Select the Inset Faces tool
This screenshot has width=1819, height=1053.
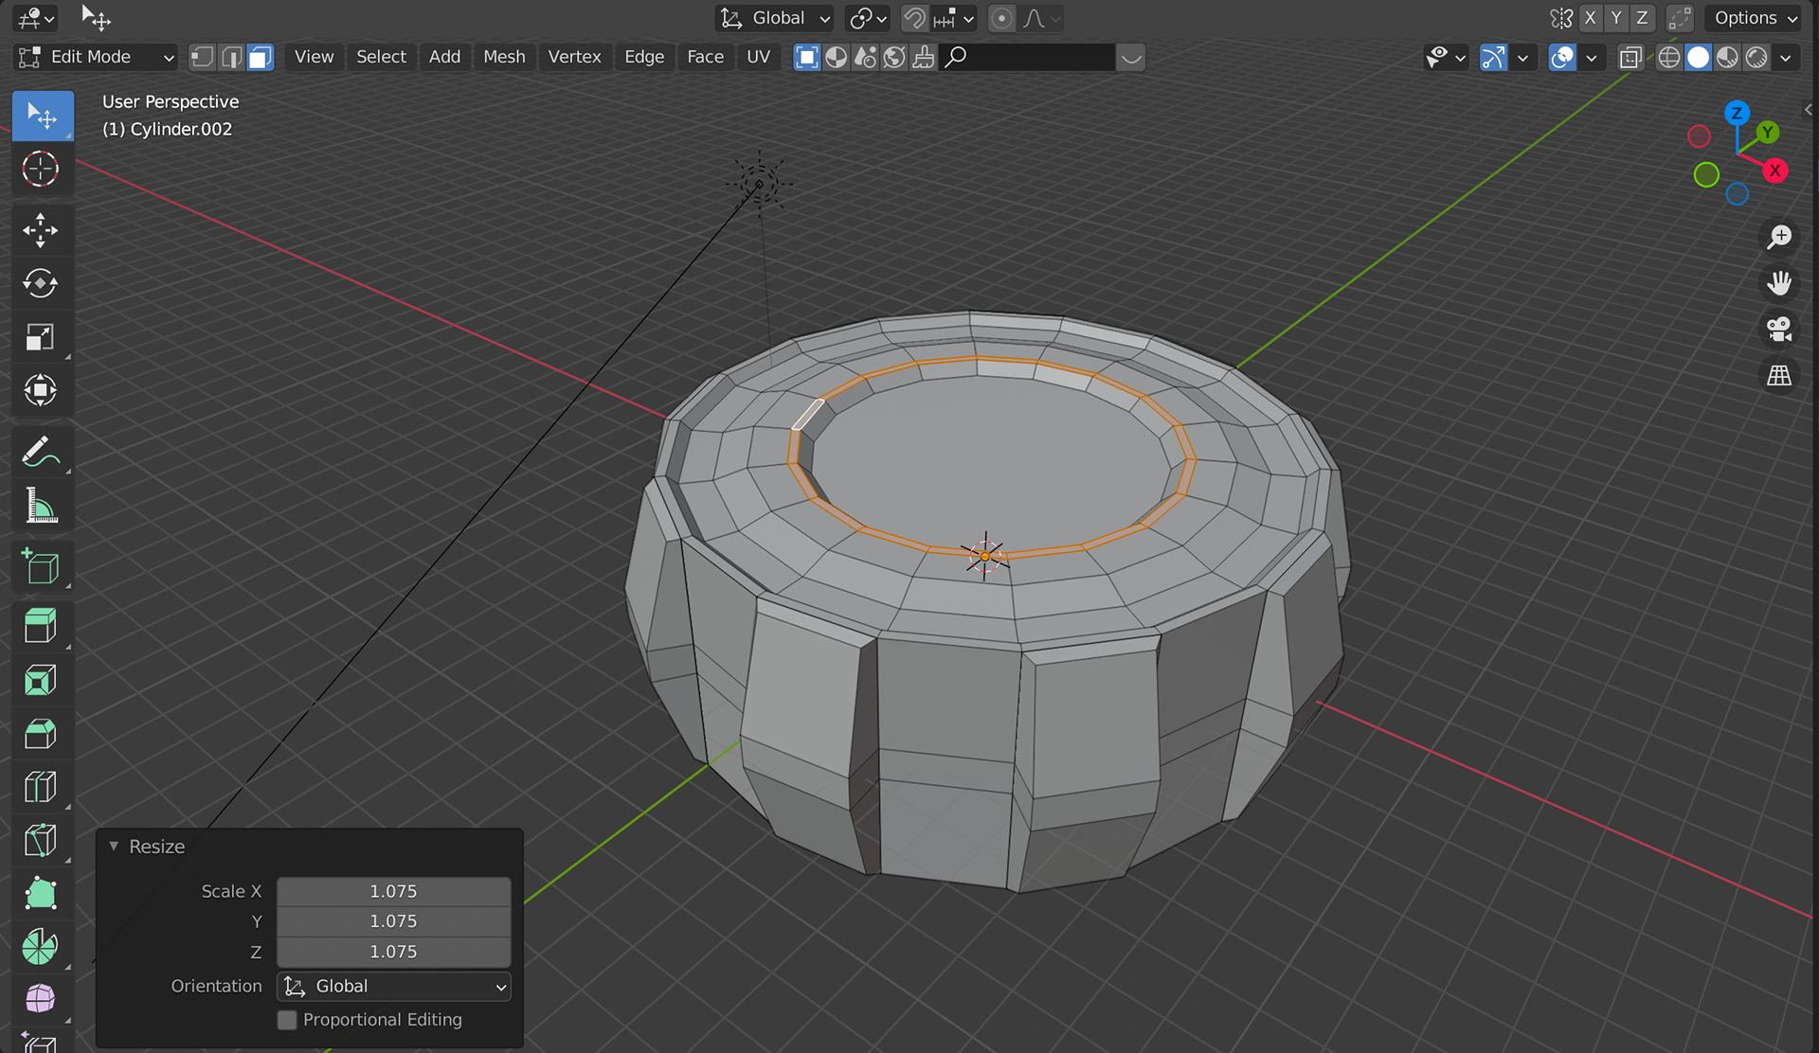tap(40, 680)
